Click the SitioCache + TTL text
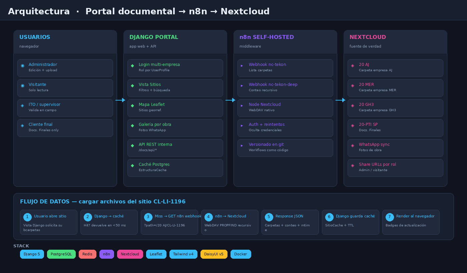Screen dimensions: 467x273 (x=340, y=225)
